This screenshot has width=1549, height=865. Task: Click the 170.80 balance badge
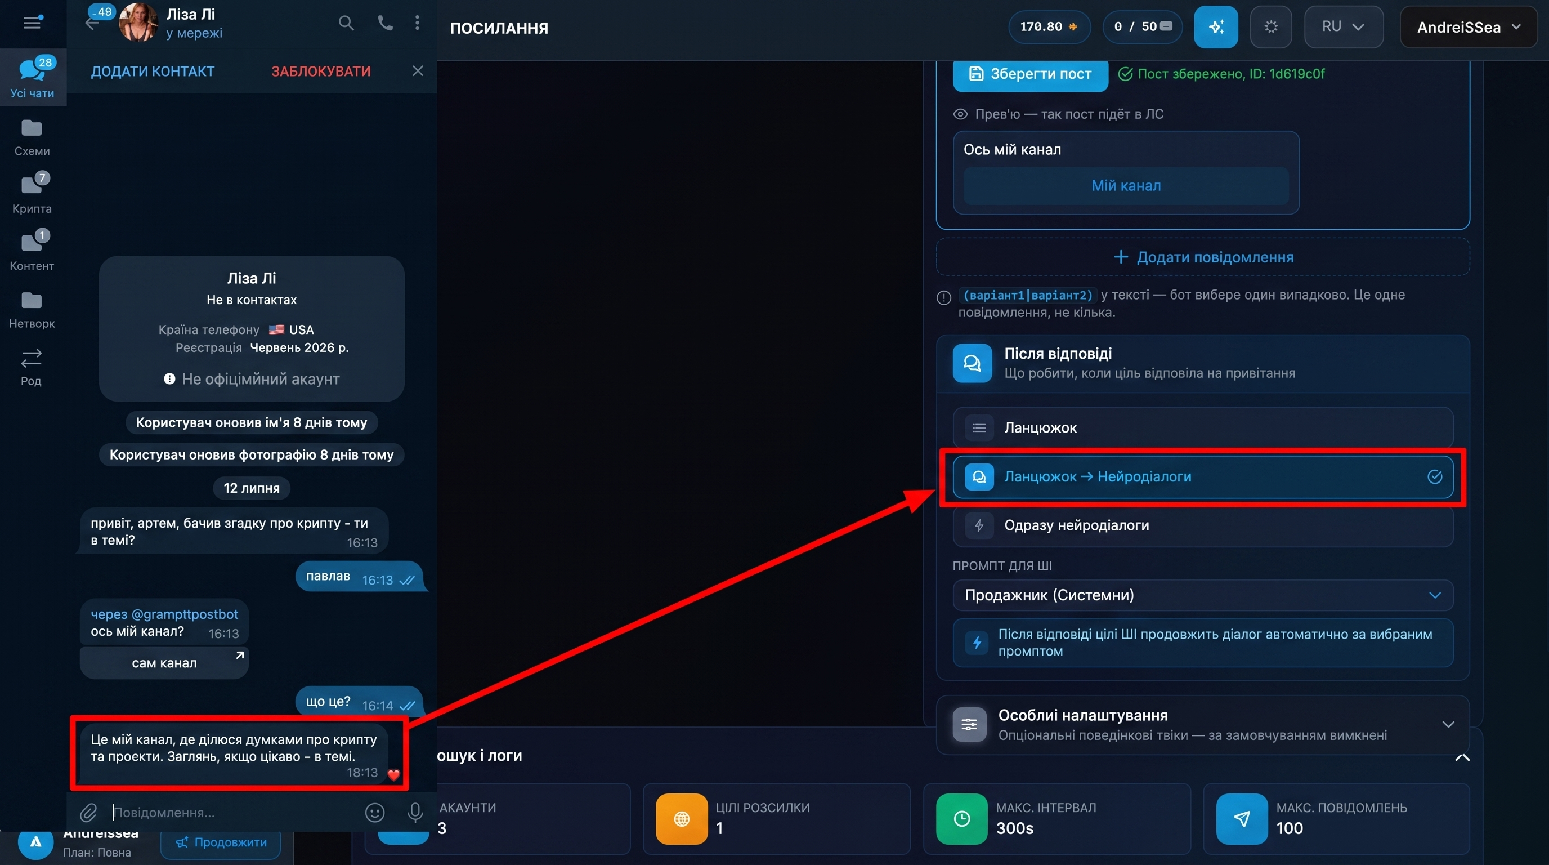1049,26
